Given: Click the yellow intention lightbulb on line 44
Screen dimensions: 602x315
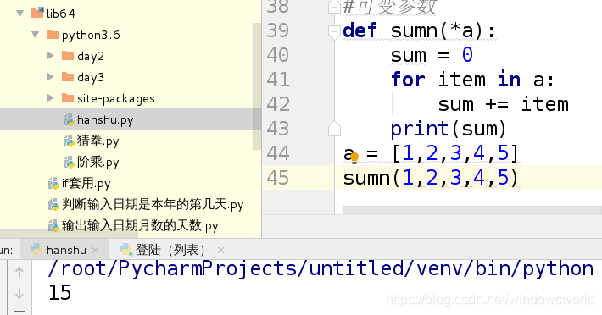Looking at the screenshot, I should click(354, 157).
